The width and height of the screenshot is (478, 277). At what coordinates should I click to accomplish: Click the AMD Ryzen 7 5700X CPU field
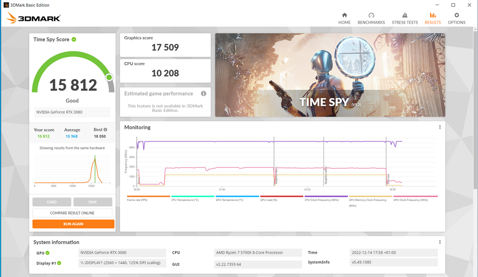click(x=258, y=253)
